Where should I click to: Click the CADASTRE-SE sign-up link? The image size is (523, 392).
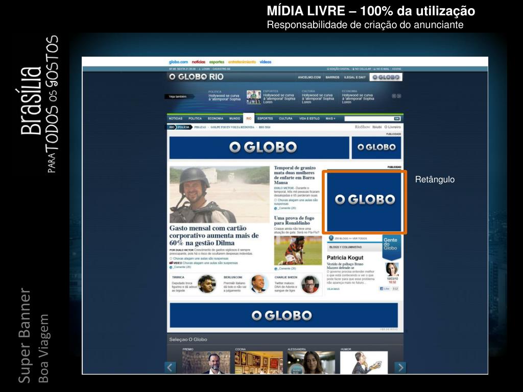pos(222,69)
